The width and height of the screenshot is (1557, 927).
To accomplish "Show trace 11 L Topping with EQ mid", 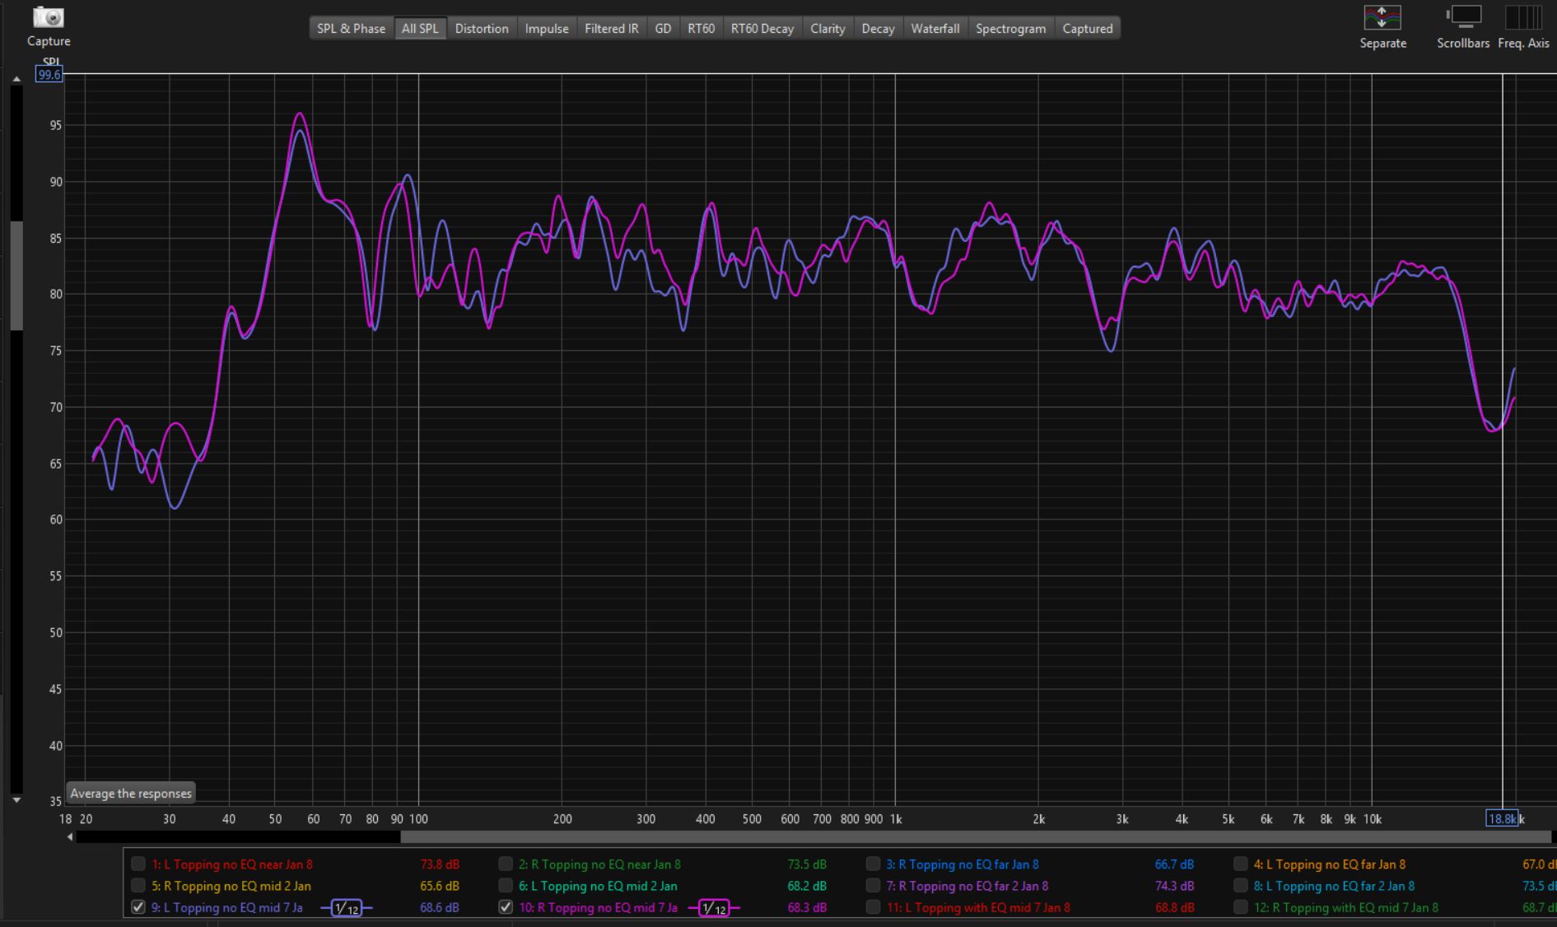I will [x=873, y=907].
